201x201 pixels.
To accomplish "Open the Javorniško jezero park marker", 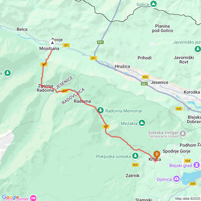I will coord(198,49).
